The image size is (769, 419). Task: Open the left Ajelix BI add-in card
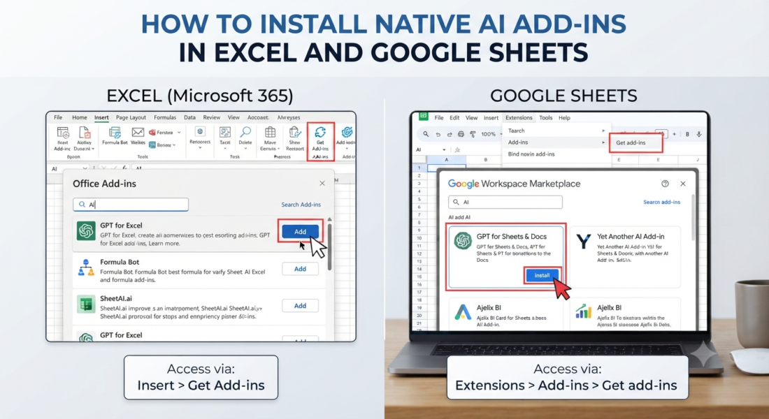[x=507, y=314]
